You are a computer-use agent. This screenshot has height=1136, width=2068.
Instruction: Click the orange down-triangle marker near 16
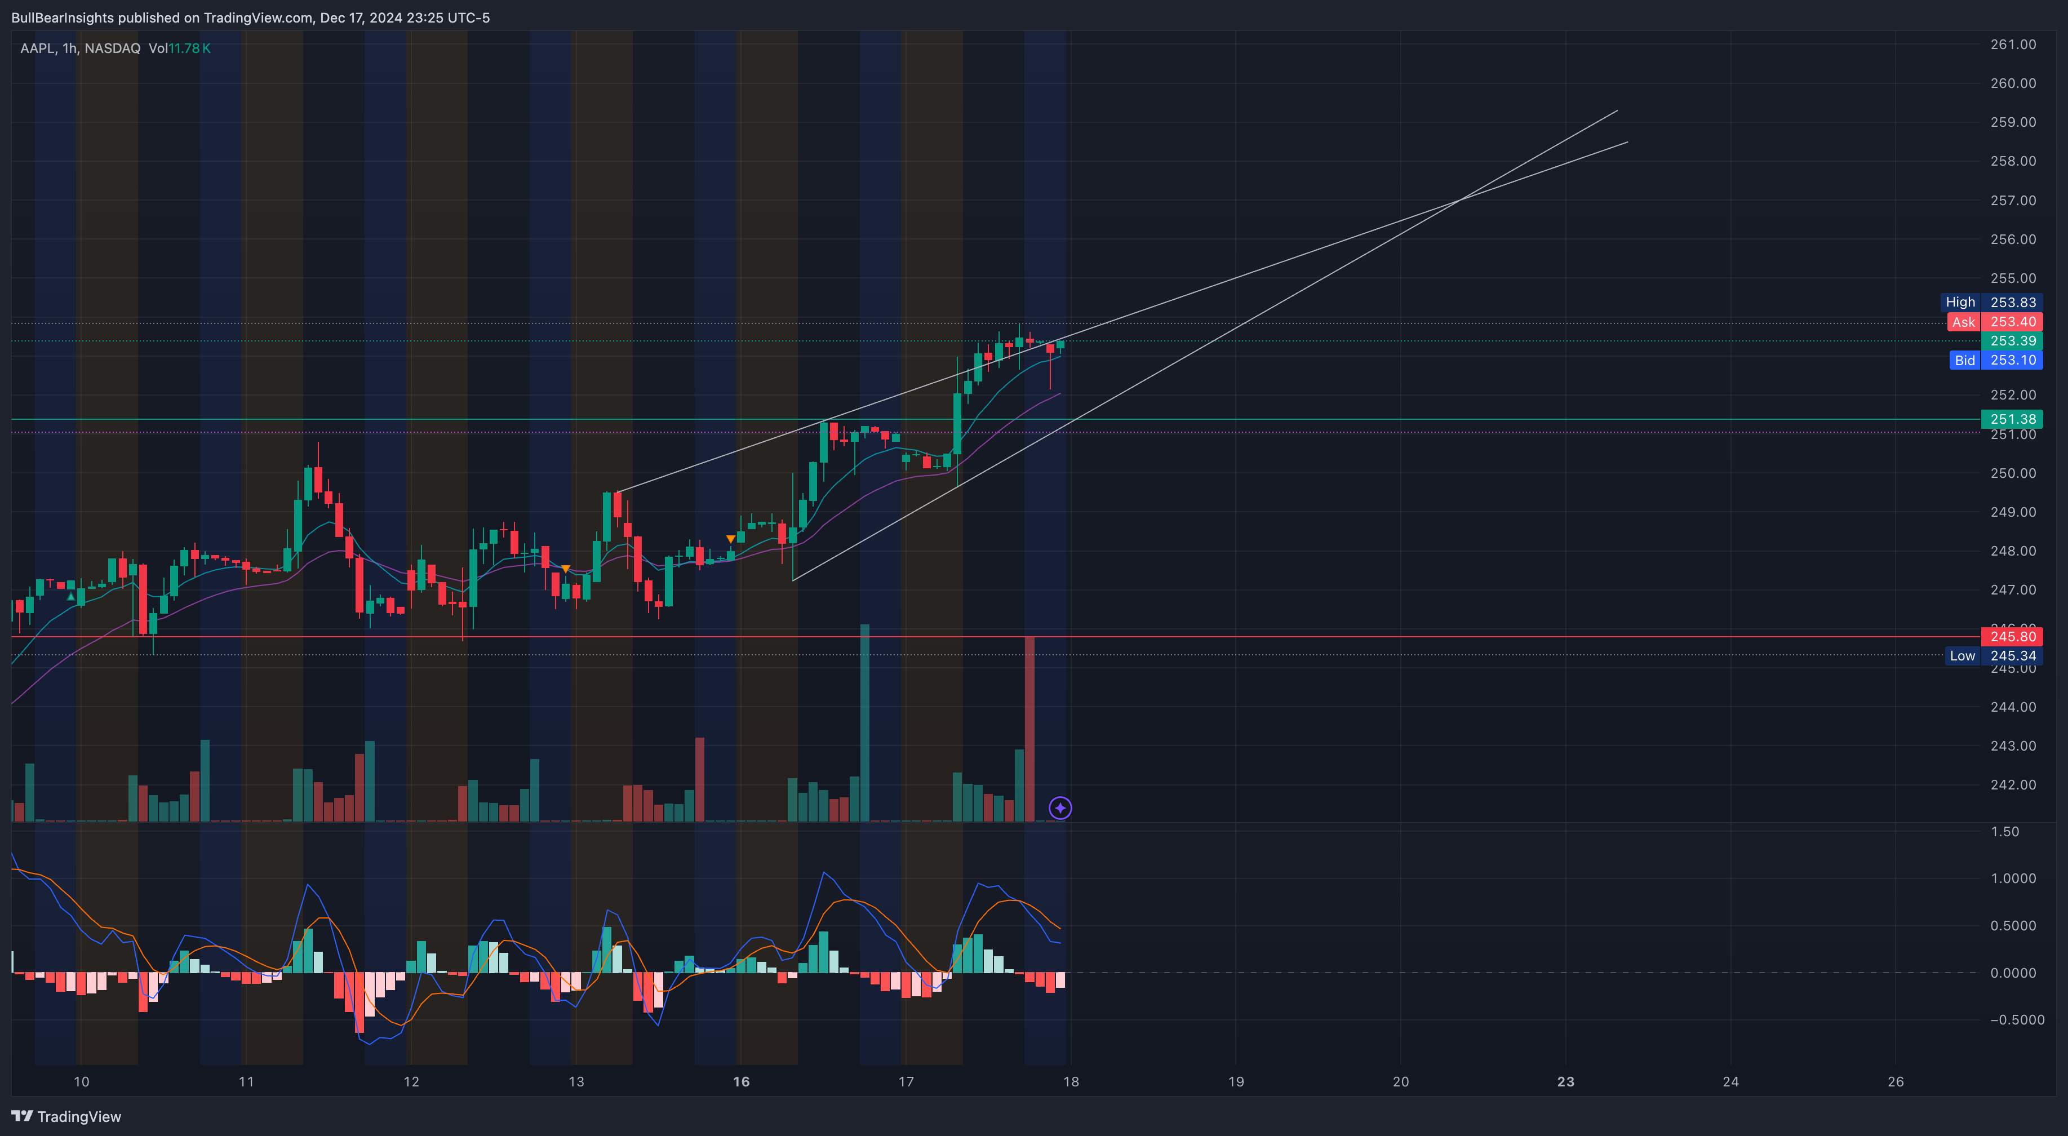coord(730,539)
